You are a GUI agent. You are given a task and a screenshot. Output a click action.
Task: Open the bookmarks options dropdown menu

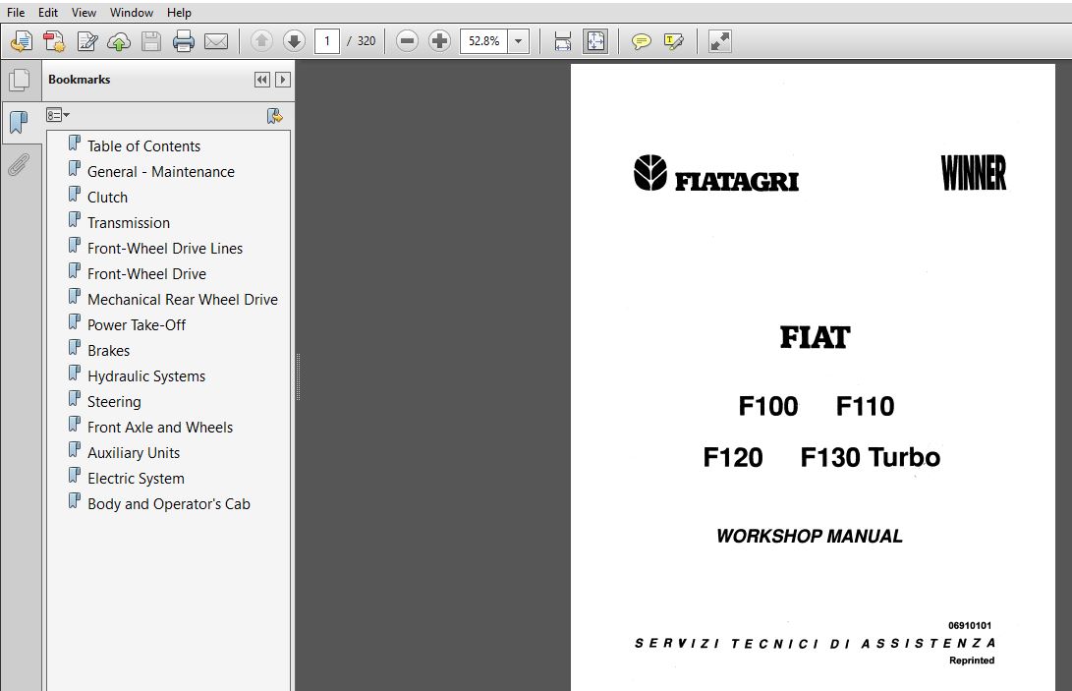tap(57, 115)
